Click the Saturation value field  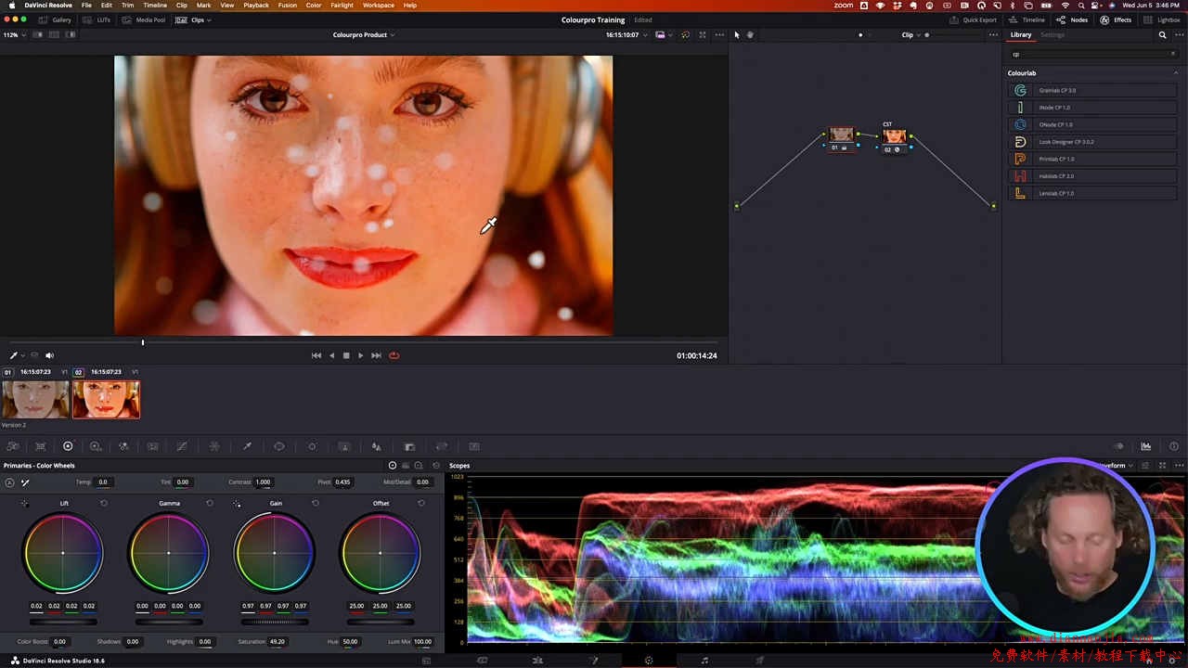click(277, 641)
